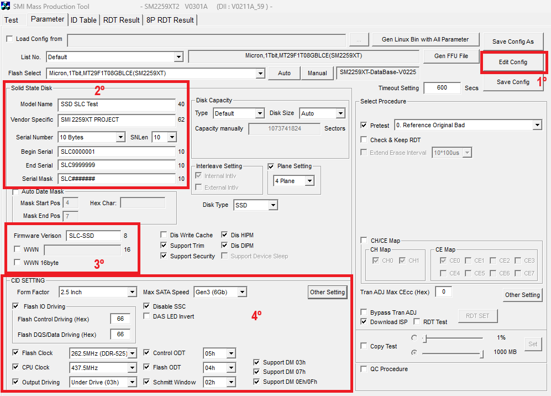Viewport: 551px width, 396px height.
Task: Toggle the Dis DIPM checkbox
Action: coord(224,245)
